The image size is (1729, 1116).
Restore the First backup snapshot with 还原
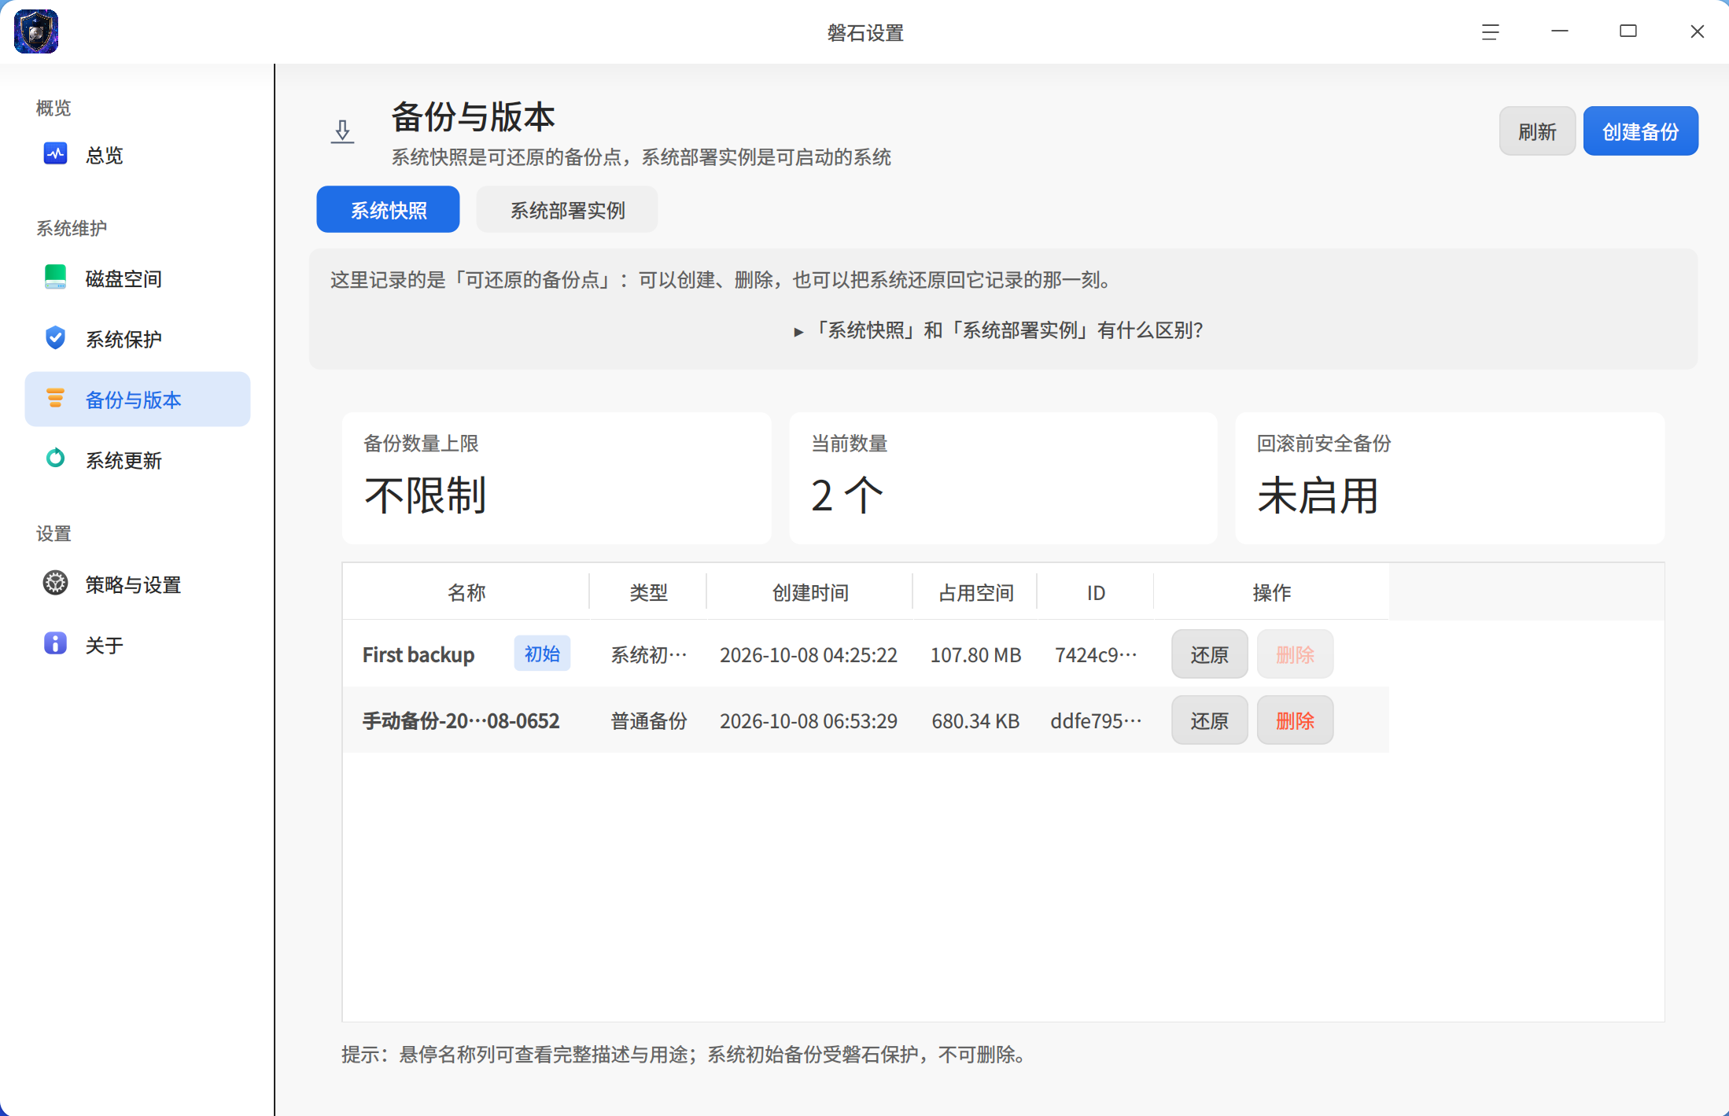1210,654
